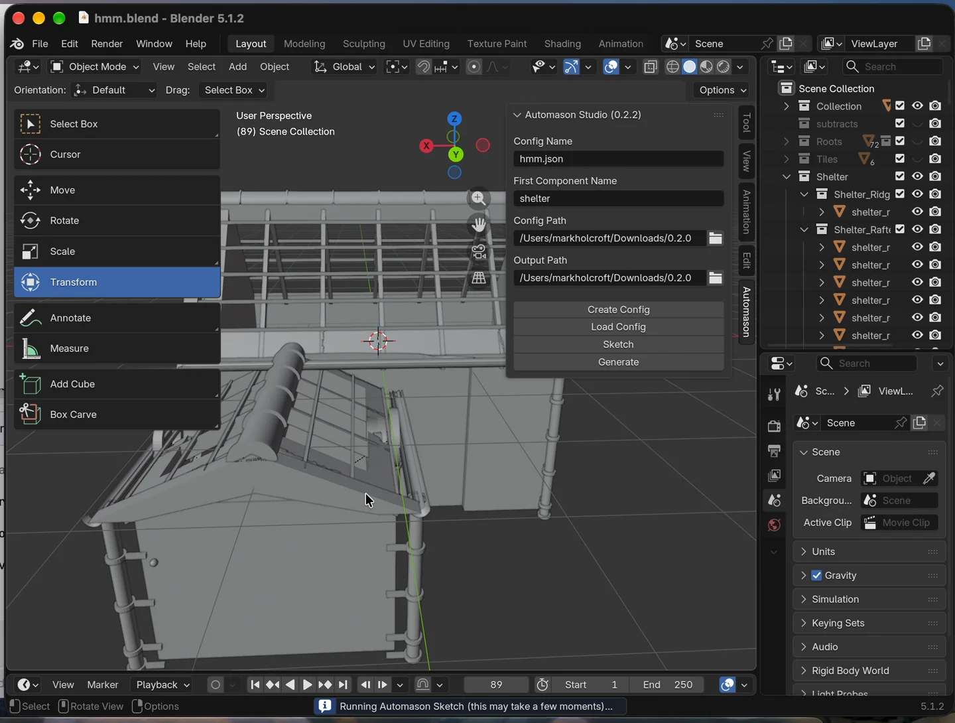Expand the Rigid Body World panel
Viewport: 955px width, 723px height.
pyautogui.click(x=869, y=671)
